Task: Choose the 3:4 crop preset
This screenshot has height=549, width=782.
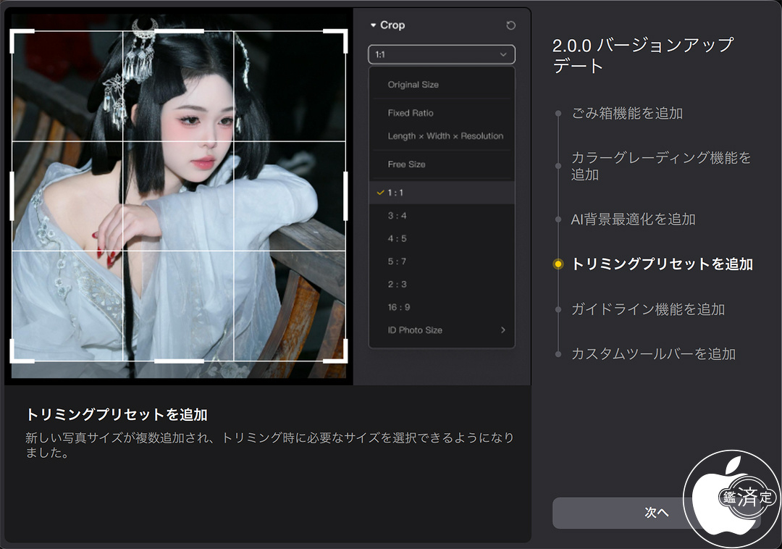Action: click(397, 216)
